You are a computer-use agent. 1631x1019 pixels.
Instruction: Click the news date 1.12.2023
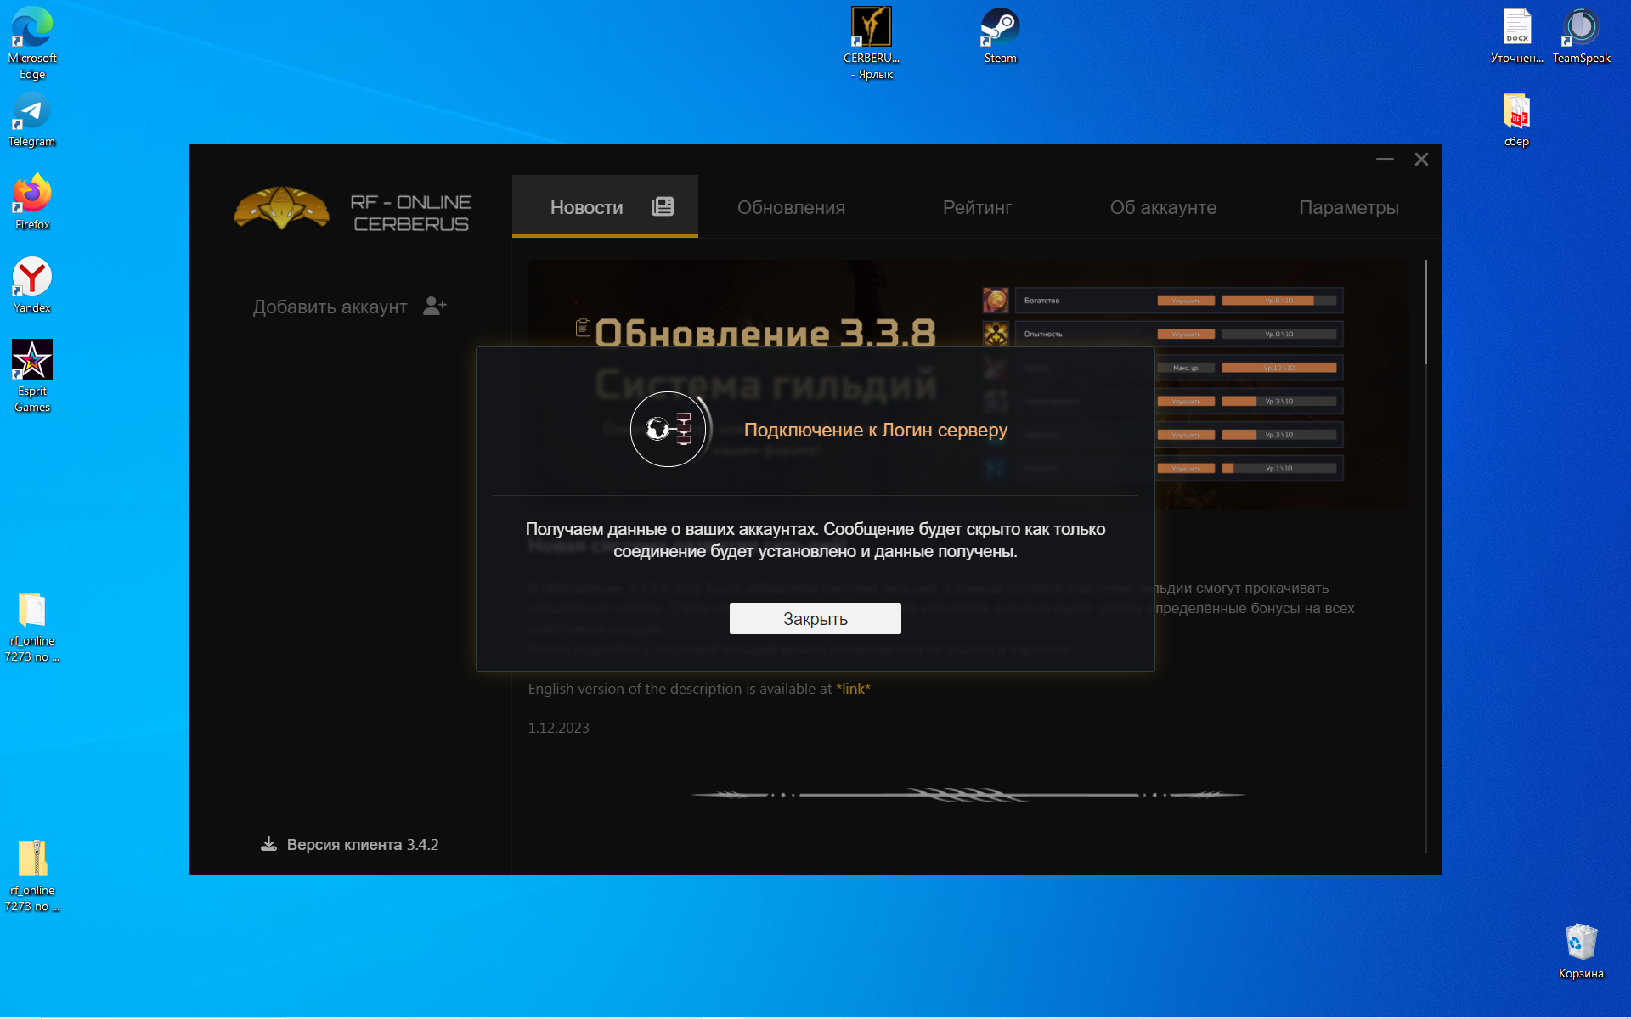click(558, 728)
